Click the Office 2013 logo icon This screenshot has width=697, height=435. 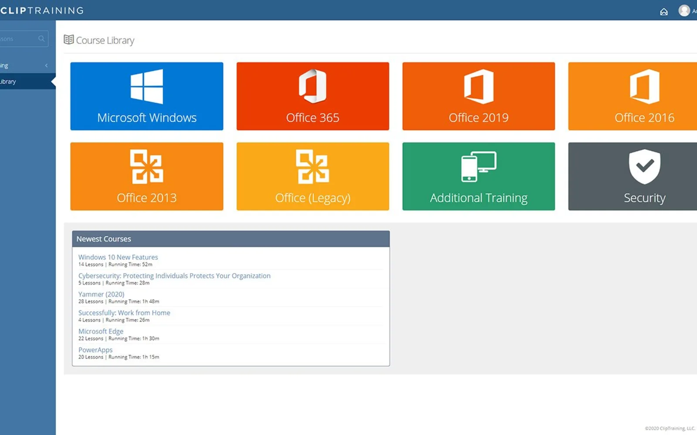pos(147,167)
